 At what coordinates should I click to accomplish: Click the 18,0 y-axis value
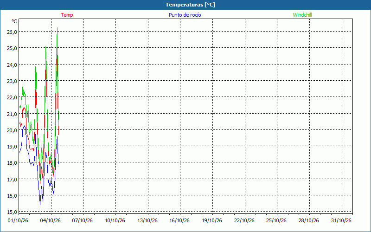click(12, 163)
